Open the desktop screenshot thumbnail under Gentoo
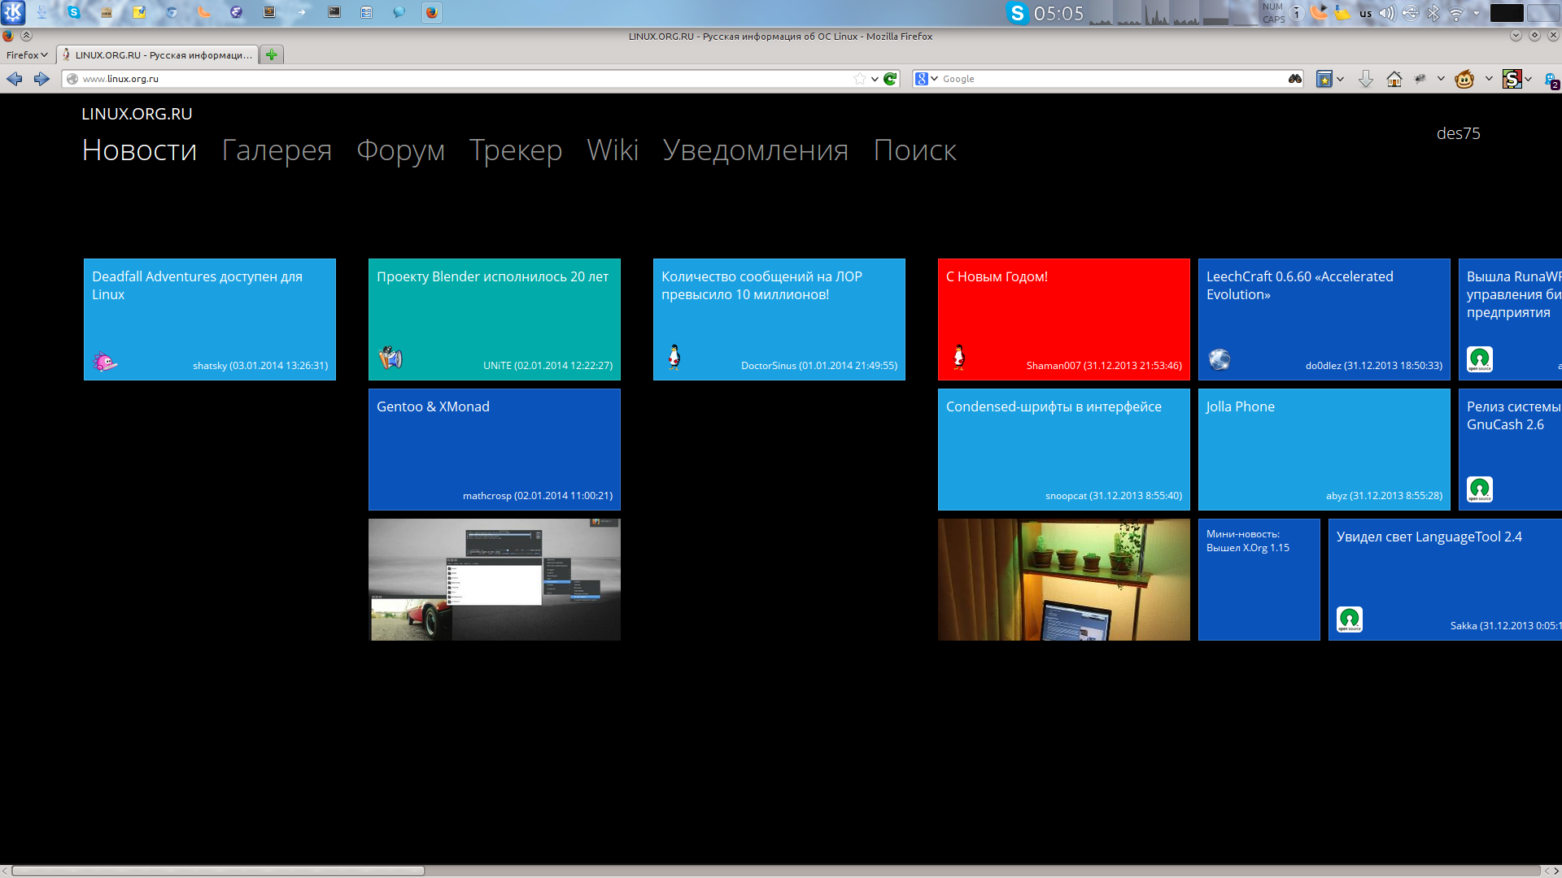Screen dimensions: 1562x878 [x=495, y=580]
